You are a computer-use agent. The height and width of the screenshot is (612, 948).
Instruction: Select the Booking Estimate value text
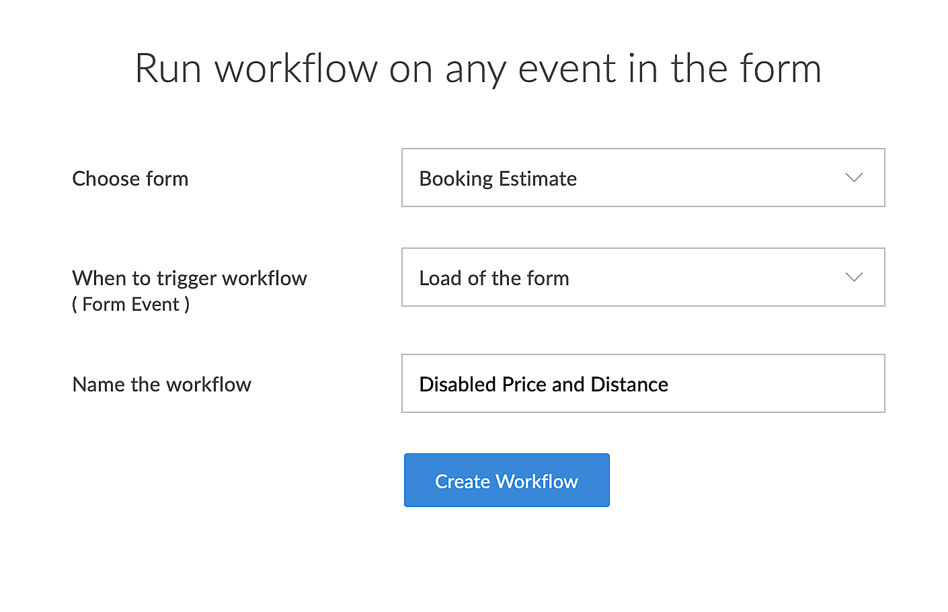coord(498,179)
